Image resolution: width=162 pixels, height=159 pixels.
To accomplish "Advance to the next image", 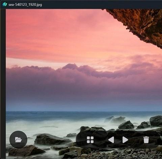I will [x=125, y=140].
